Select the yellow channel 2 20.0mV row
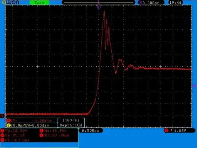197x148 pixels. 32,125
